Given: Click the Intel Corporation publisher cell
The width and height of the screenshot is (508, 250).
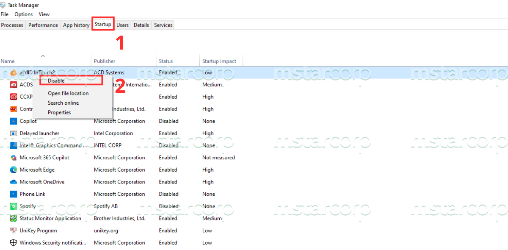Looking at the screenshot, I should click(x=113, y=133).
